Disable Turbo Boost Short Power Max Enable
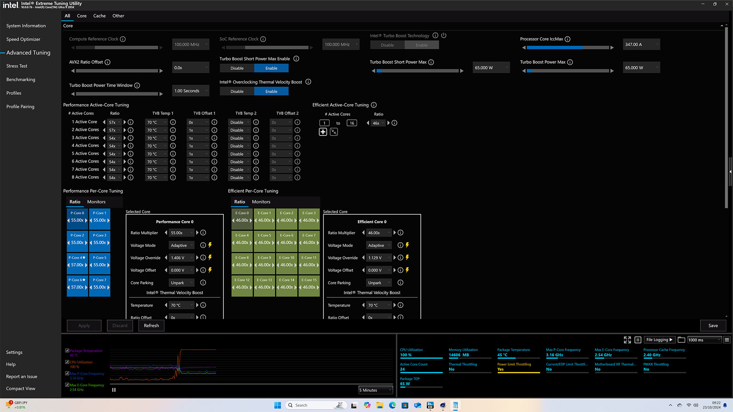Image resolution: width=733 pixels, height=412 pixels. click(237, 68)
